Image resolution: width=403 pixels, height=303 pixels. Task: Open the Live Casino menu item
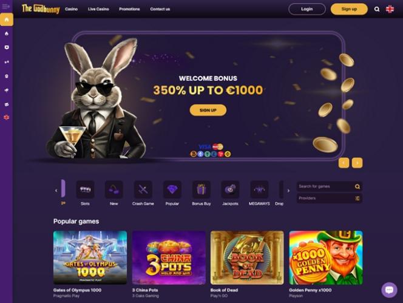pyautogui.click(x=98, y=9)
